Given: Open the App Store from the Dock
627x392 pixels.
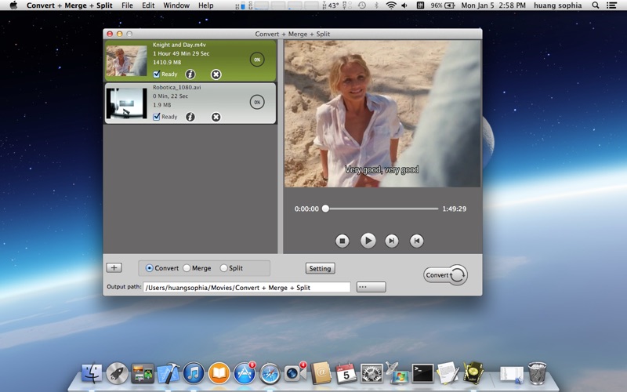Looking at the screenshot, I should point(245,373).
